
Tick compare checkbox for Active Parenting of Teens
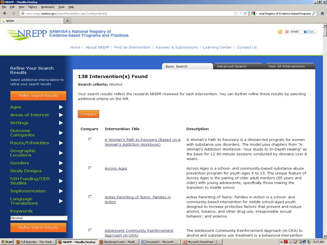90,197
